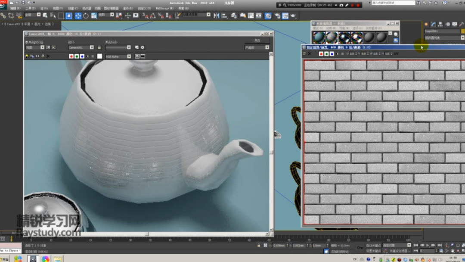Viewport: 465px width, 262px height.
Task: Open the Utilities hammer panel
Action: pos(462,25)
